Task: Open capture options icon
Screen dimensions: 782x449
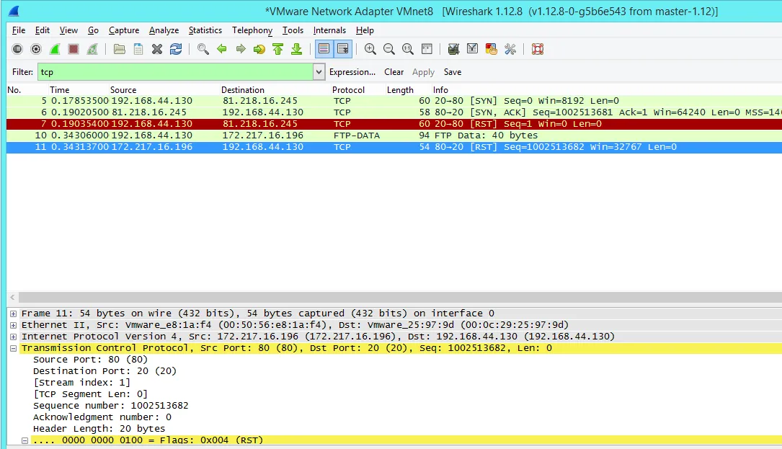Action: (36, 49)
